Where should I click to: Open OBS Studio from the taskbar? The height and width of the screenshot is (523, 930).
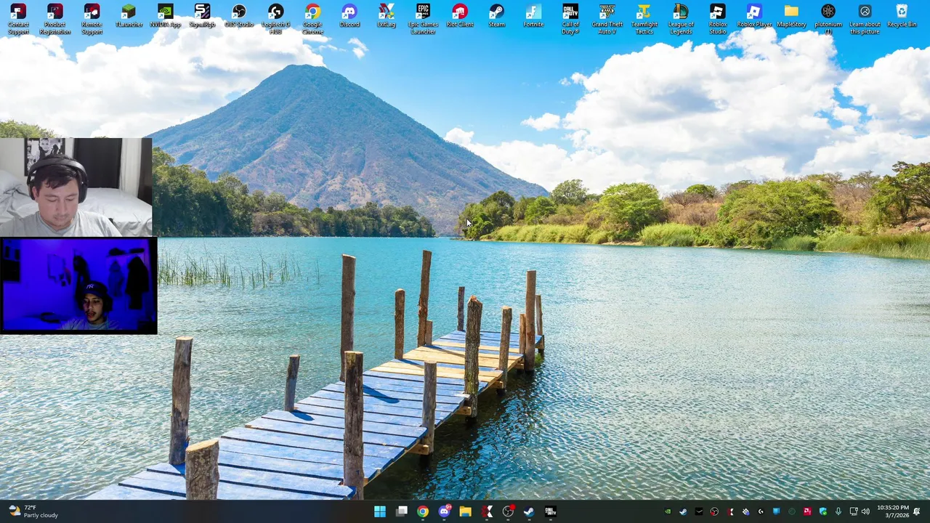pyautogui.click(x=508, y=512)
